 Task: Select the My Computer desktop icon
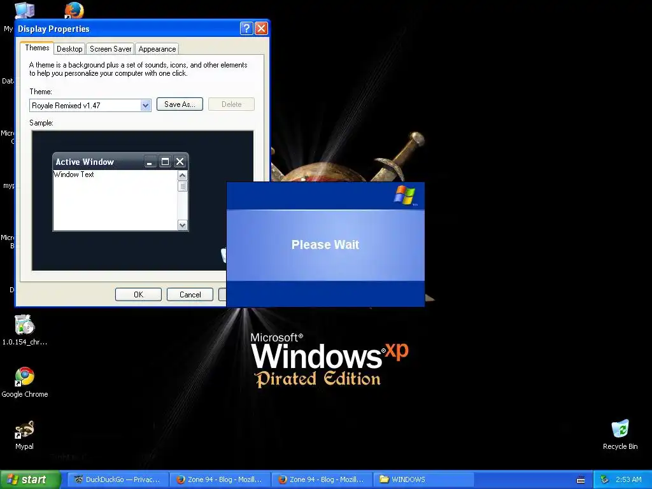tap(24, 11)
